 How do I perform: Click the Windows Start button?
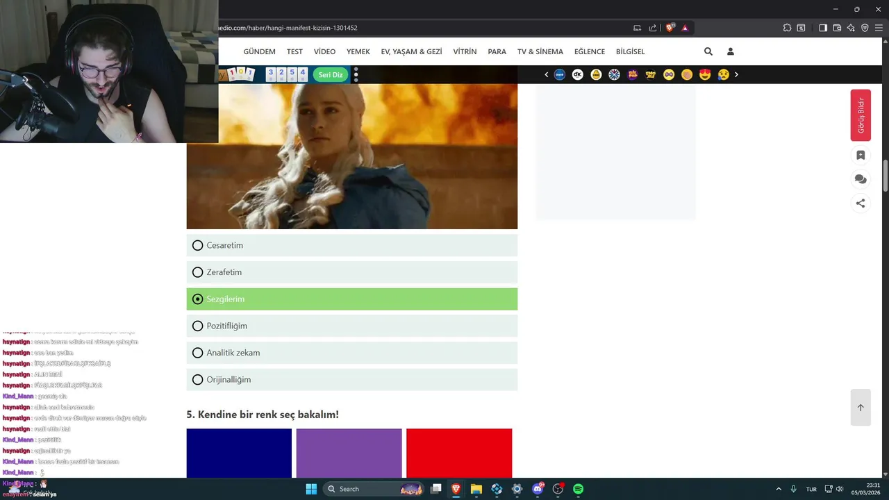(x=311, y=489)
